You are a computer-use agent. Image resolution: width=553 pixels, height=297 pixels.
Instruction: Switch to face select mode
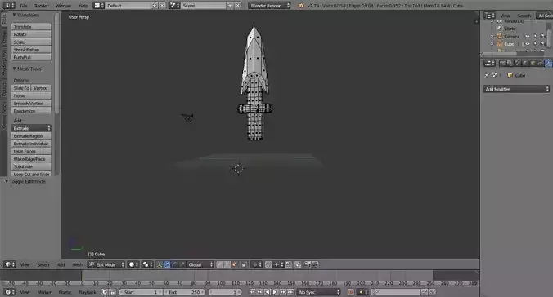(235, 264)
